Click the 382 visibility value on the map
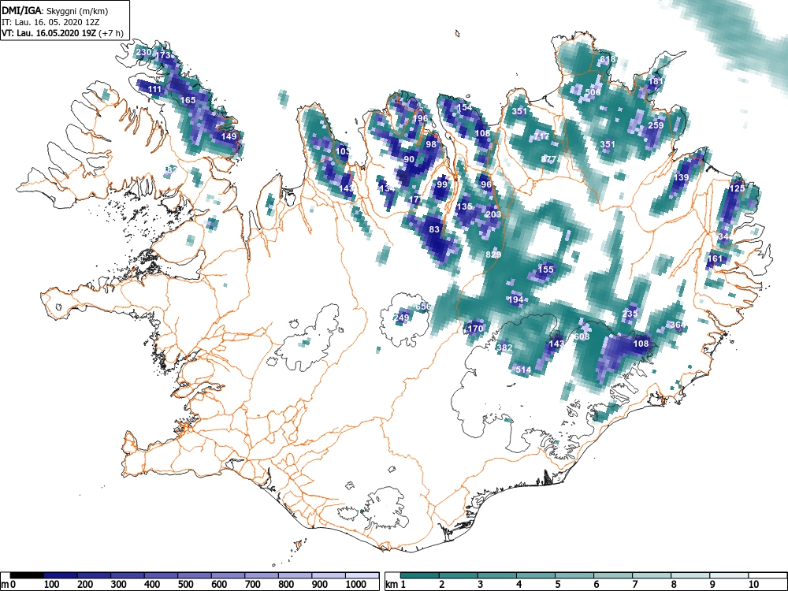 (504, 348)
